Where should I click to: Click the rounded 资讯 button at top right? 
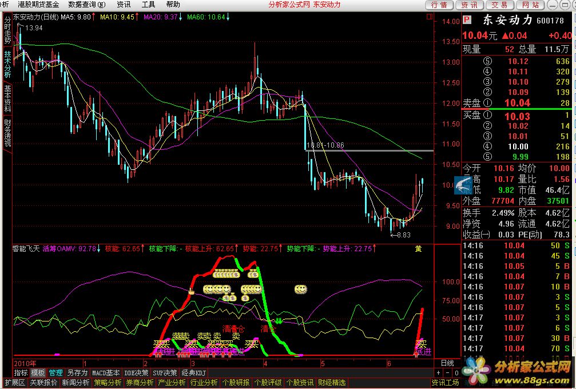470,5
